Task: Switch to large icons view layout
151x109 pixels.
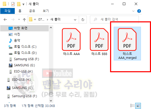Action: tap(138, 106)
